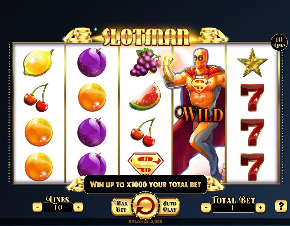
Task: Click the 10 Lines badge
Action: pos(279,42)
